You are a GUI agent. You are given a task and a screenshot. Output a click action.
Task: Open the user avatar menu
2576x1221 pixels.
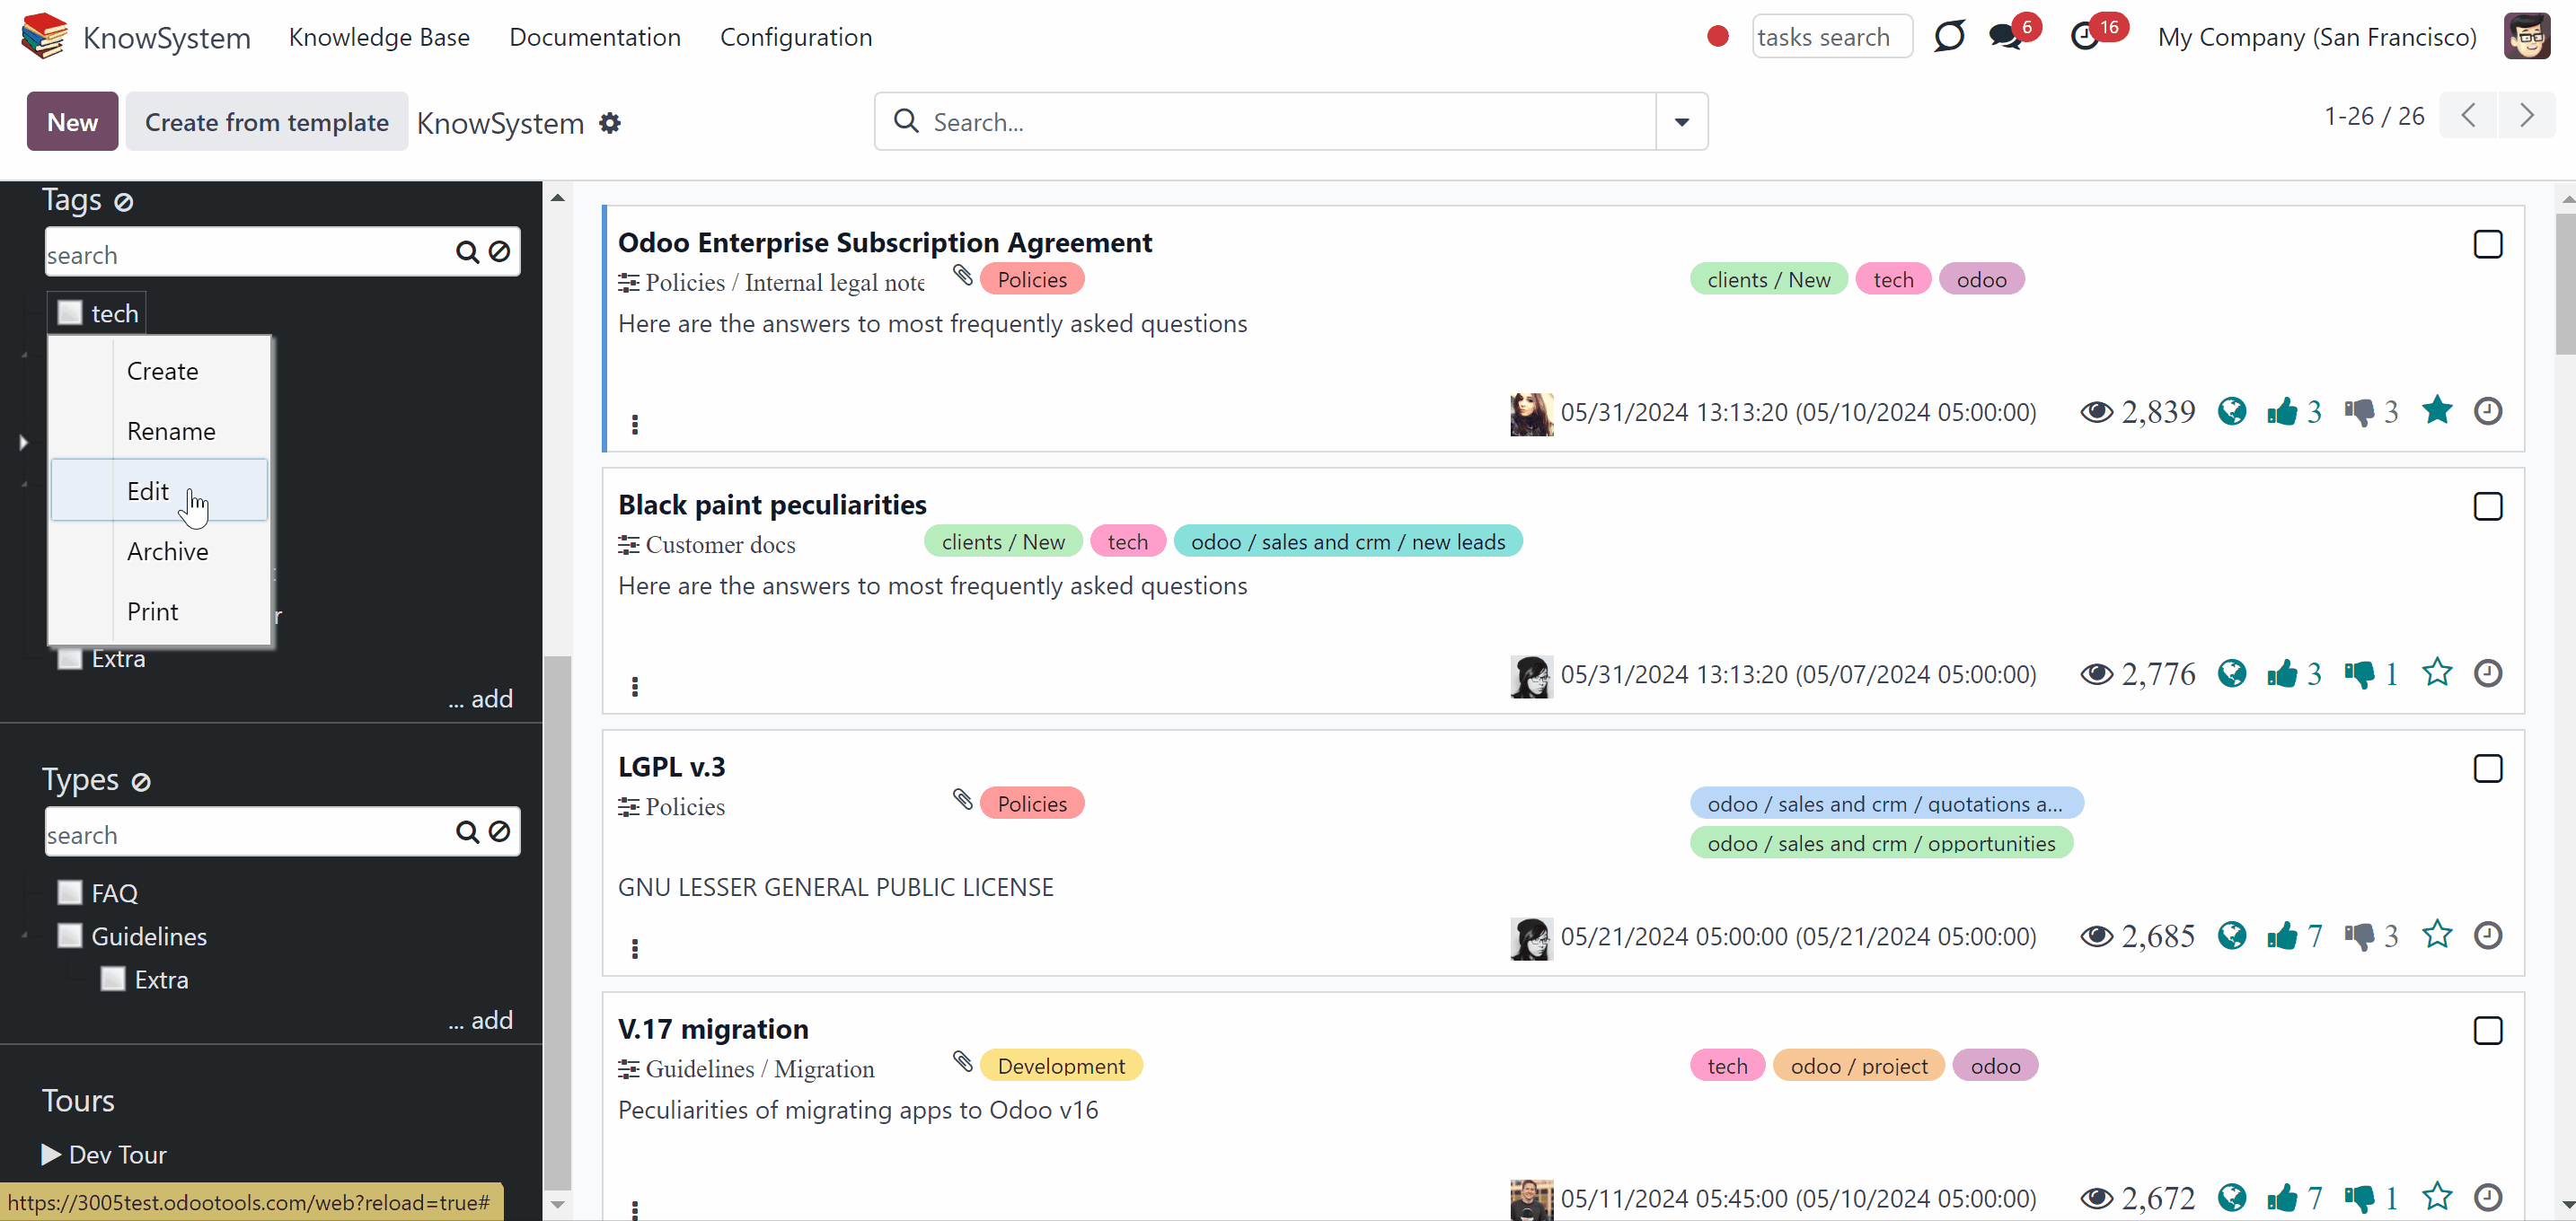pos(2526,37)
